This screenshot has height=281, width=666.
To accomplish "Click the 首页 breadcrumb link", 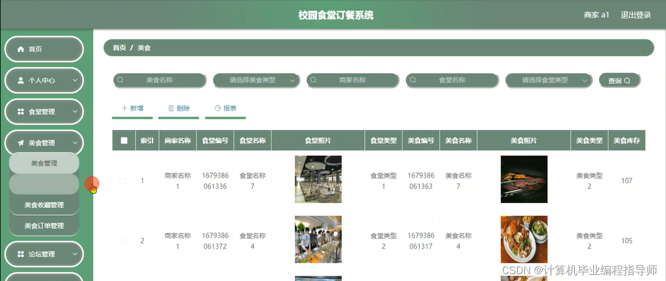I will 119,48.
